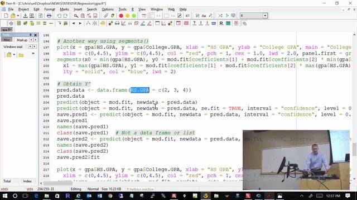Image resolution: width=357 pixels, height=200 pixels.
Task: Expand folder dropdown arrow in Windows explorer pane
Action: (14, 54)
